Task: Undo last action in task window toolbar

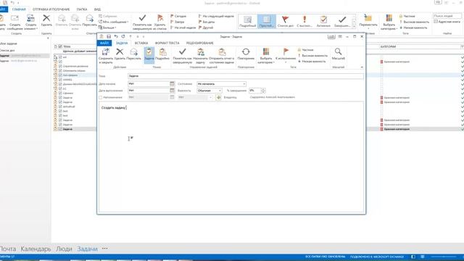Action: click(x=116, y=36)
